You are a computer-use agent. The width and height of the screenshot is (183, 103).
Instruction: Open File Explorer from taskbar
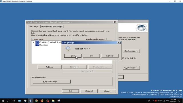click(x=53, y=101)
